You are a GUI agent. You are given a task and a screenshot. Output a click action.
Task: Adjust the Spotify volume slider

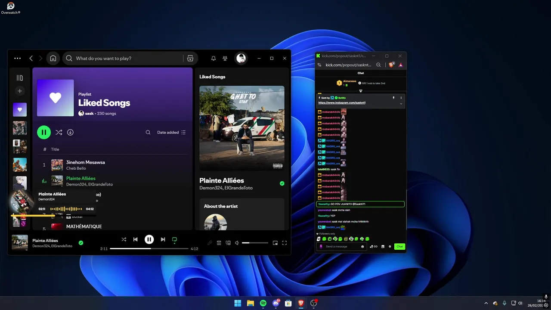[255, 243]
